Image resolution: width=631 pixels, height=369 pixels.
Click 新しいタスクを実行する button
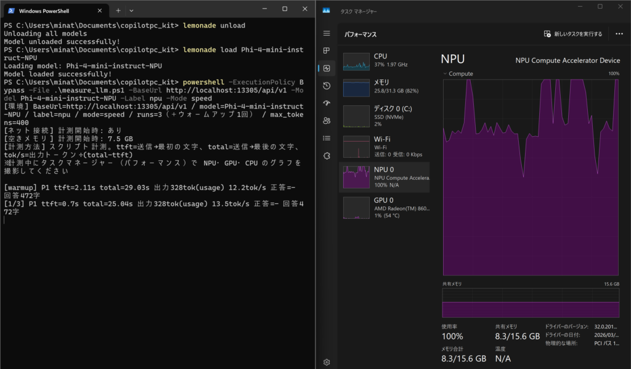click(573, 34)
